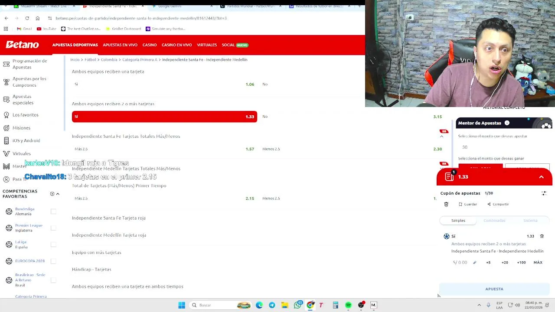Click the Los favoritos star icon
The image size is (555, 312).
[x=6, y=115]
